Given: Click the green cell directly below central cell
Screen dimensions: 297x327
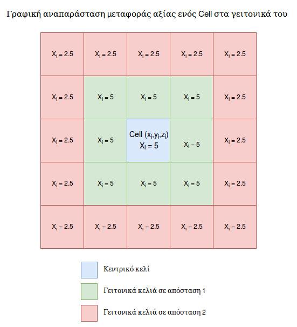Looking at the screenshot, I should tap(149, 183).
